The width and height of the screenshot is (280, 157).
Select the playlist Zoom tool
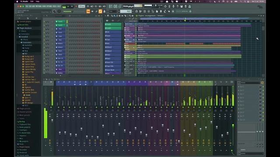(x=130, y=16)
